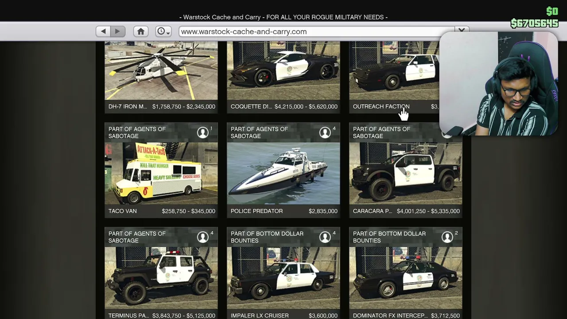The image size is (567, 319).
Task: Go forward using the browser forward arrow
Action: point(117,31)
